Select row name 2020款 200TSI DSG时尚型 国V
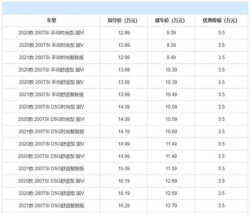252x214 pixels. [x=51, y=107]
